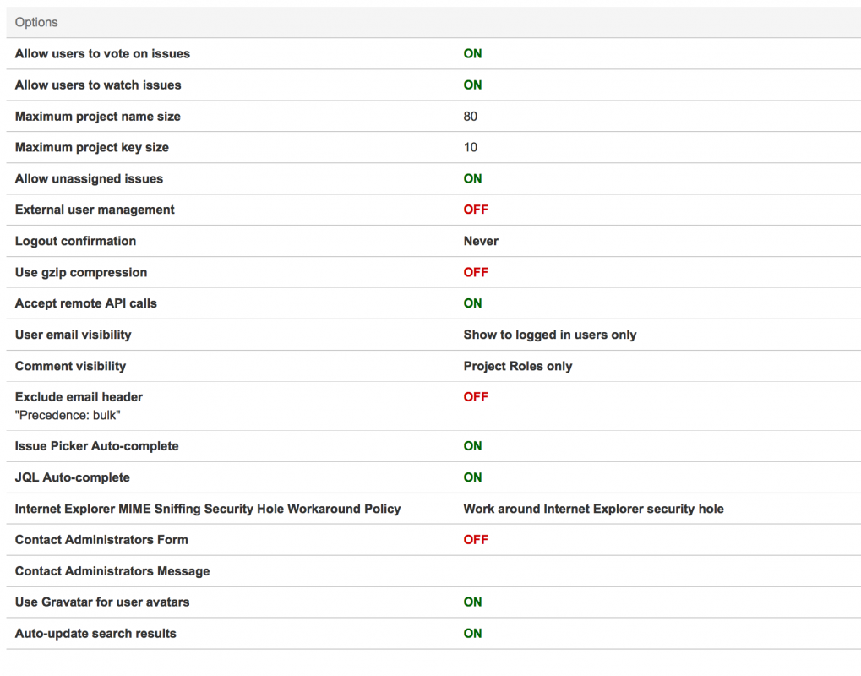Click ON status for Auto-update search results
Image resolution: width=861 pixels, height=676 pixels.
(472, 634)
